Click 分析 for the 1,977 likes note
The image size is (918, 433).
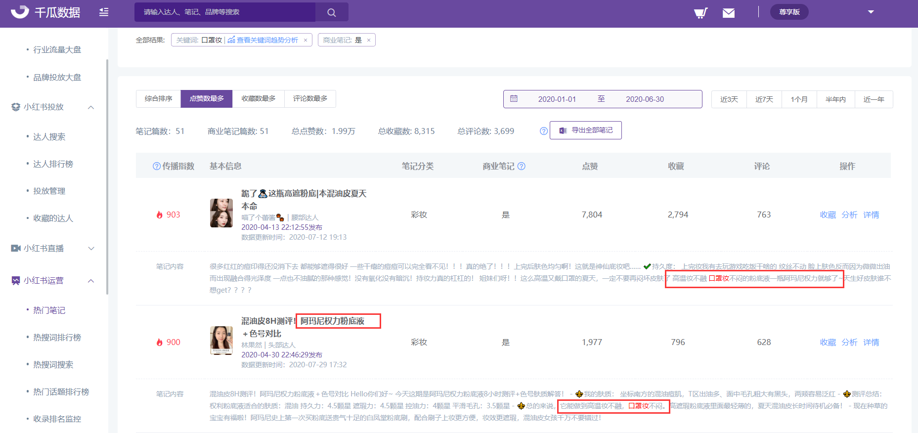click(850, 342)
